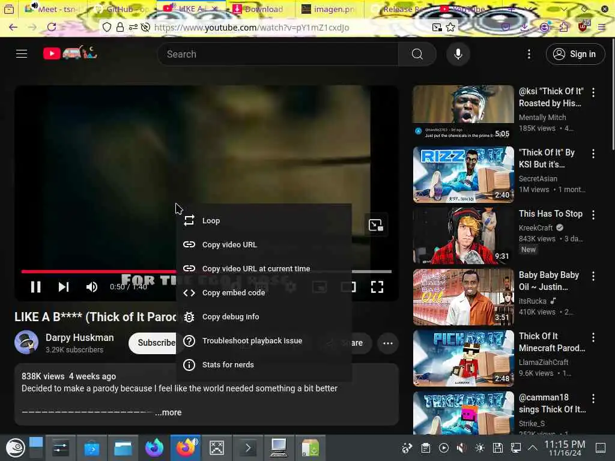This screenshot has height=461, width=615.
Task: Open YouTube settings three-dot menu
Action: (x=529, y=54)
